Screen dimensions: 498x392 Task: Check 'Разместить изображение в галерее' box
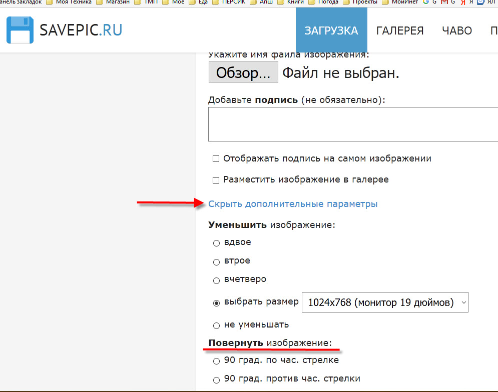(216, 180)
